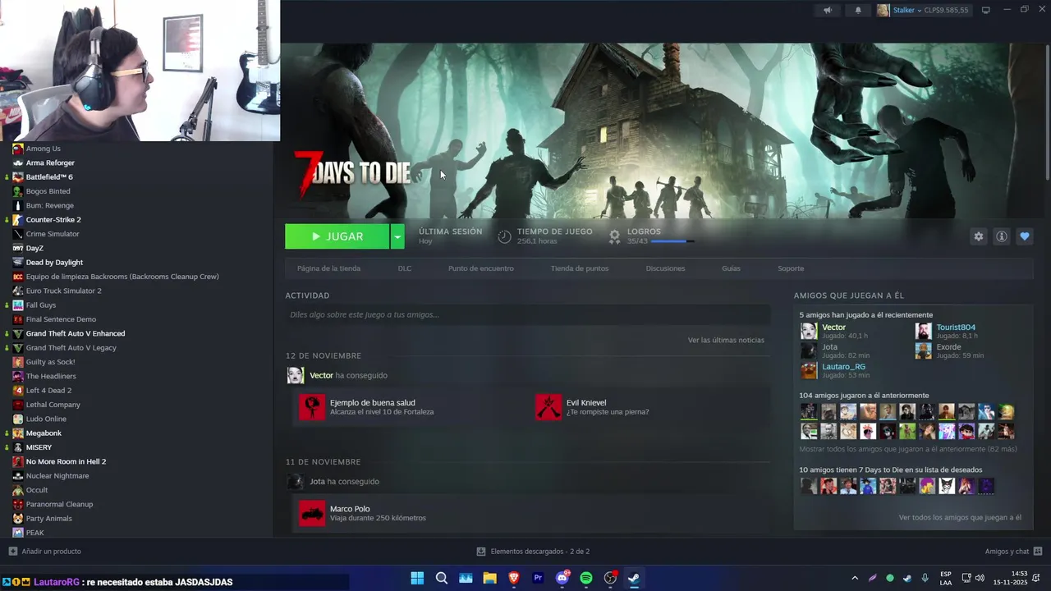Screen dimensions: 1051x591
Task: Click the tray microphone icon
Action: (x=925, y=579)
